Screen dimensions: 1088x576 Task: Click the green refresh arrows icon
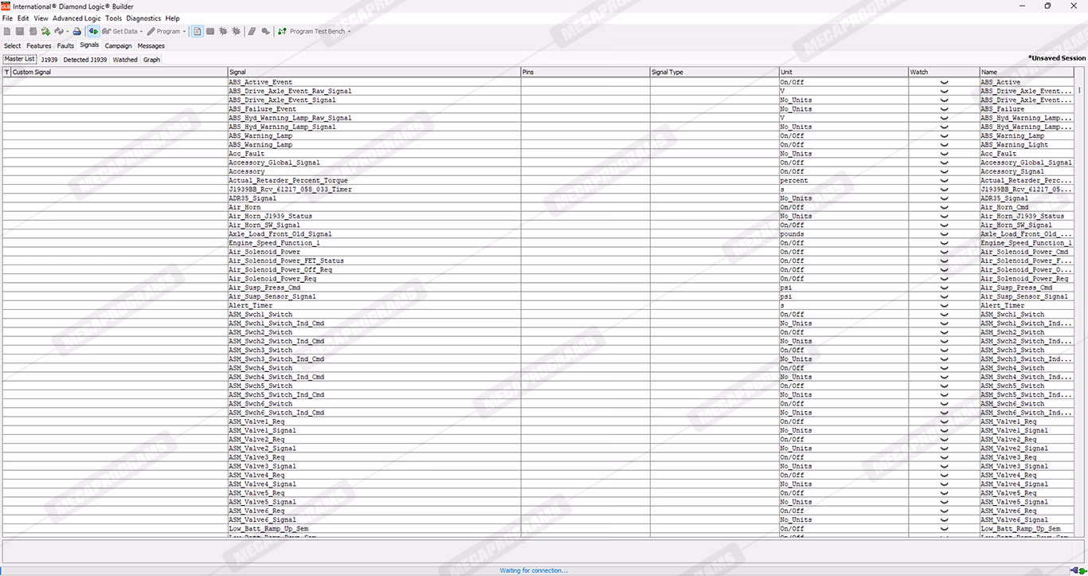(x=45, y=32)
